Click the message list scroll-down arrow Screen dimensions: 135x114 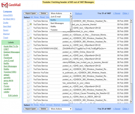[131, 102]
